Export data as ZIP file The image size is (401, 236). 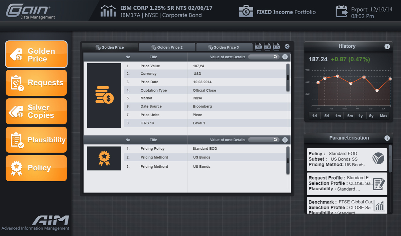click(259, 47)
